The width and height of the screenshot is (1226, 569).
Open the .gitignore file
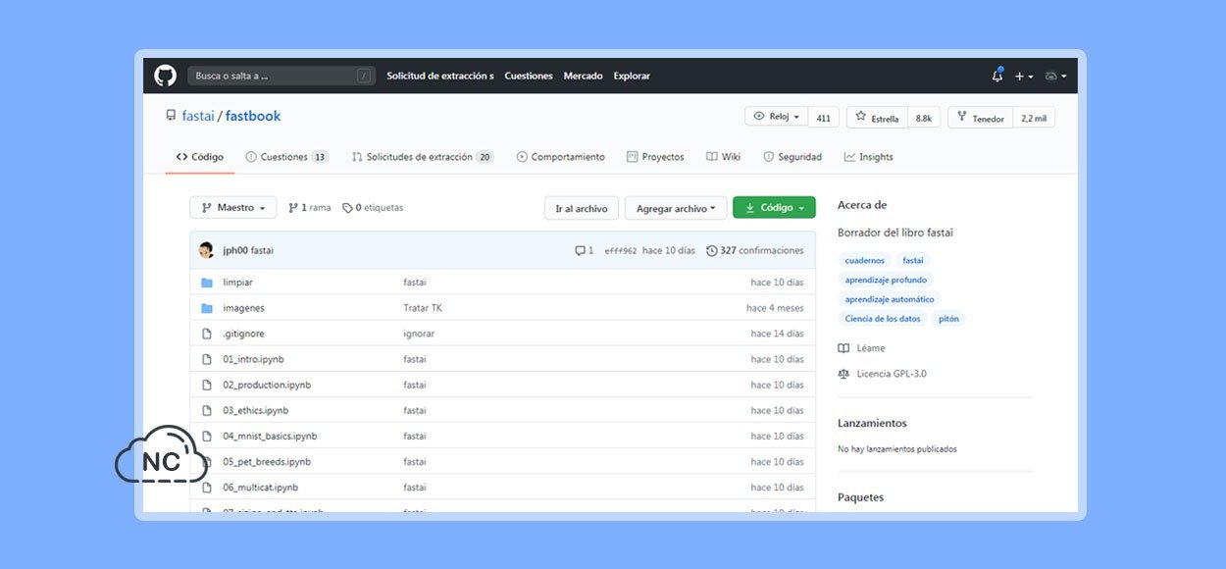[x=243, y=334]
